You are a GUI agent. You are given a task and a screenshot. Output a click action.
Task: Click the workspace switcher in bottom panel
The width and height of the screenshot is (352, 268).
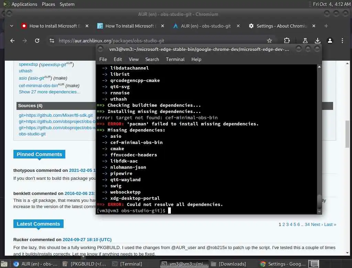(314, 264)
